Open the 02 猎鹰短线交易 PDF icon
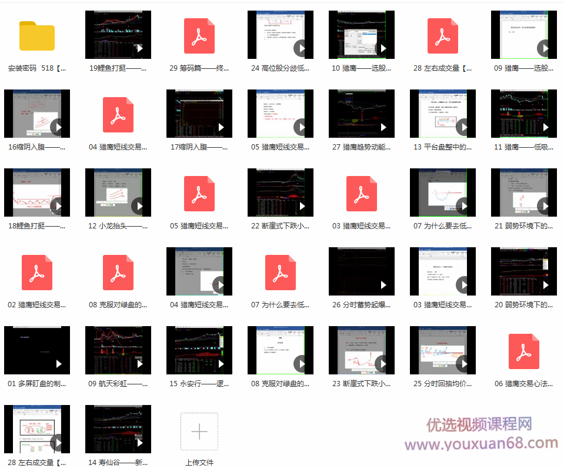Screen dimensions: 564x468 36,273
